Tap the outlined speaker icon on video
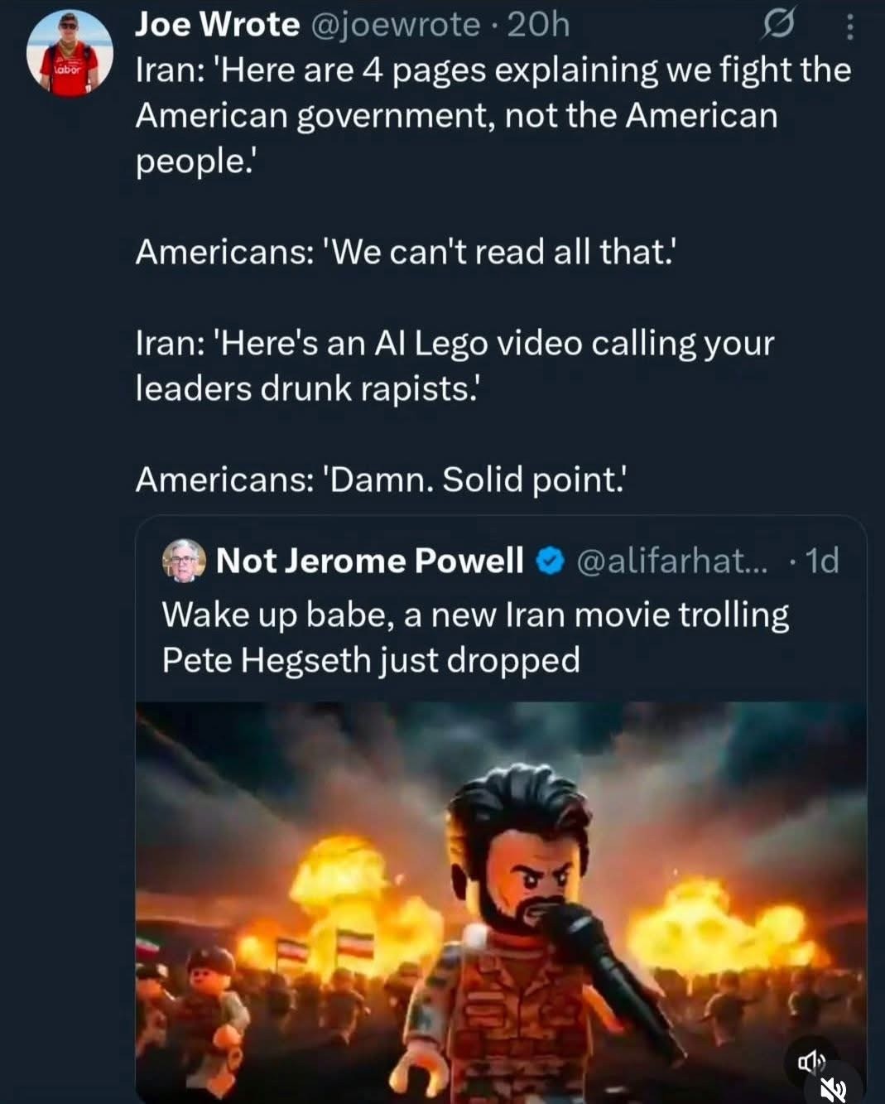Viewport: 885px width, 1104px height. 810,1061
